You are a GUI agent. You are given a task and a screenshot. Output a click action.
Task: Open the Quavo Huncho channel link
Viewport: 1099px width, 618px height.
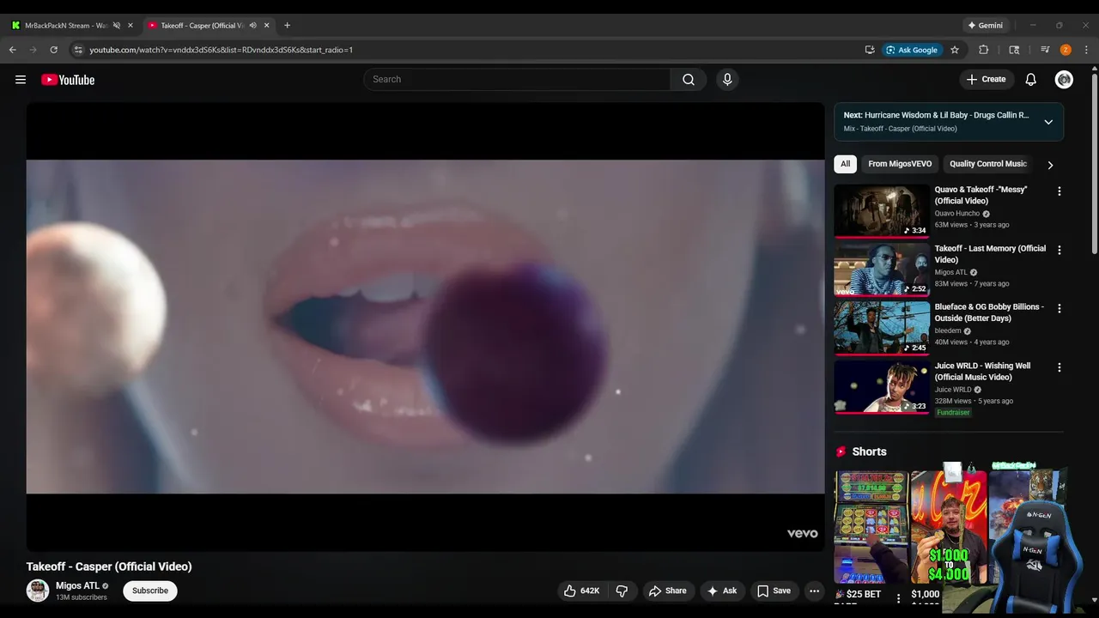click(x=957, y=214)
